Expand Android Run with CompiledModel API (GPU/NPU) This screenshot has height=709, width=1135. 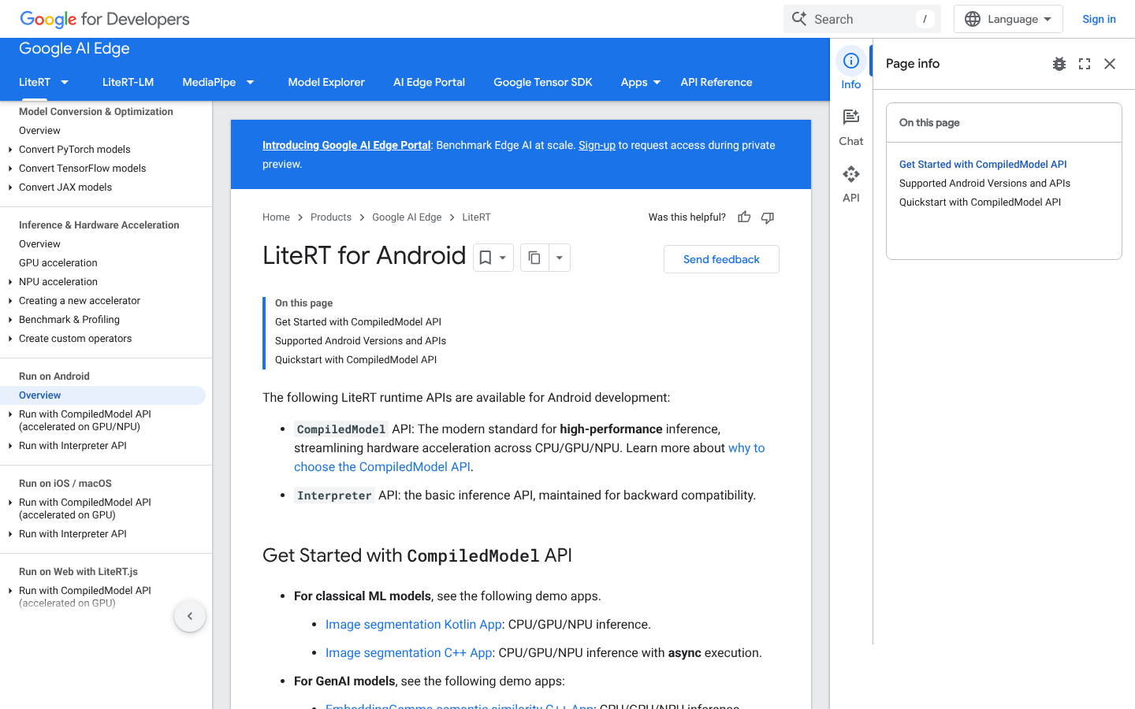[10, 414]
